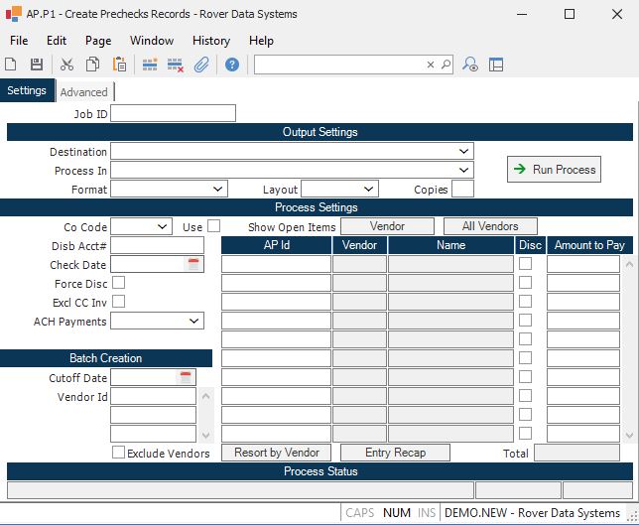
Task: Click the Run Process button
Action: click(554, 170)
